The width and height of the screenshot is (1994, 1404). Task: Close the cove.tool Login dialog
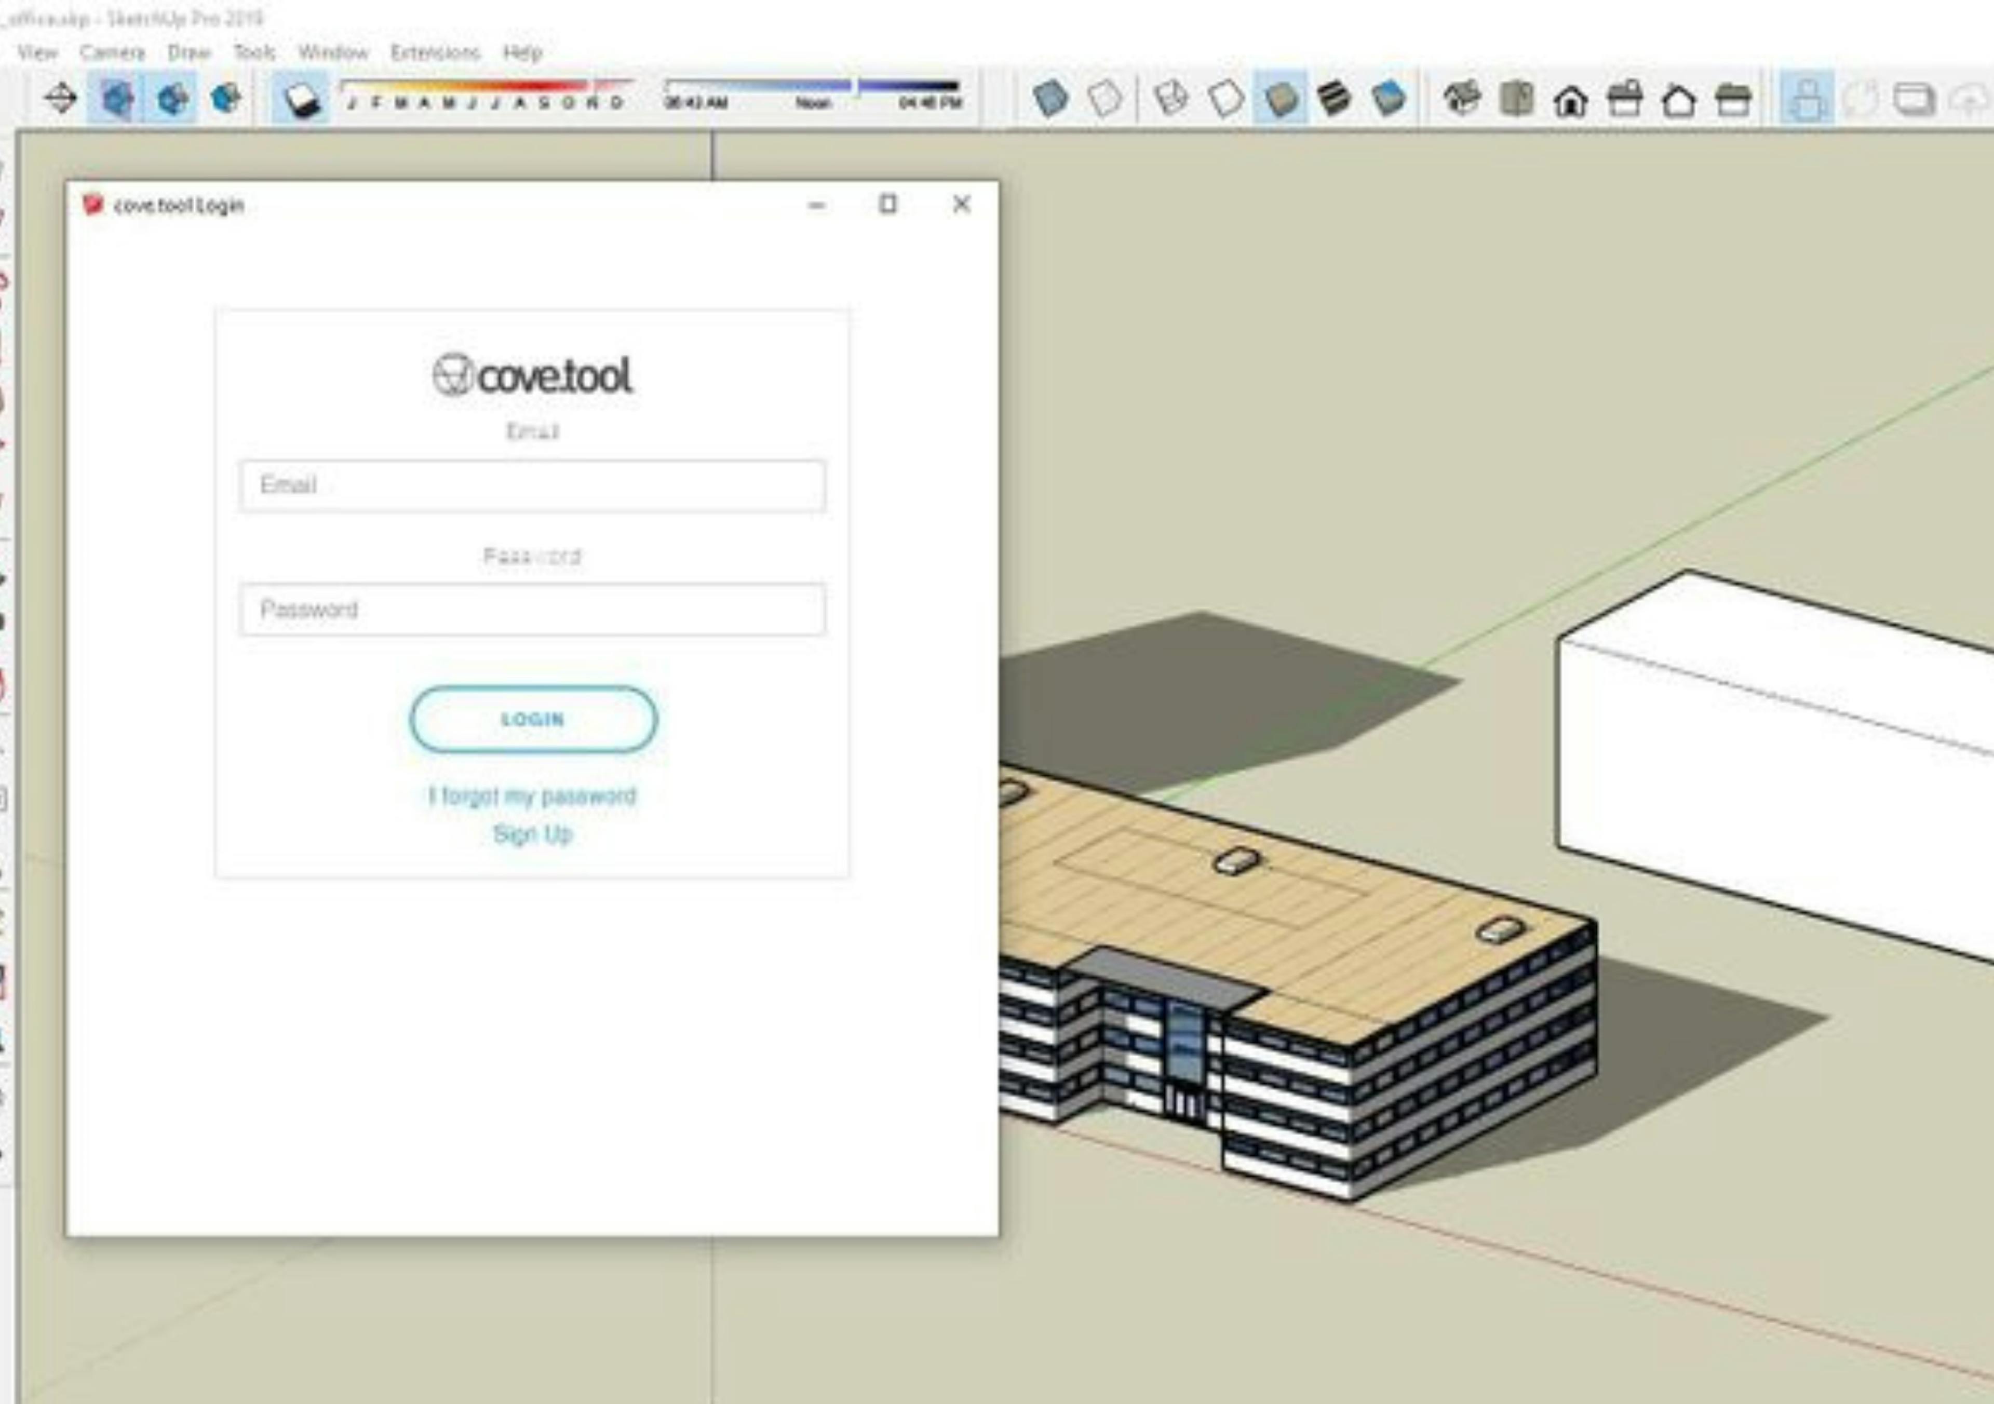(x=961, y=204)
